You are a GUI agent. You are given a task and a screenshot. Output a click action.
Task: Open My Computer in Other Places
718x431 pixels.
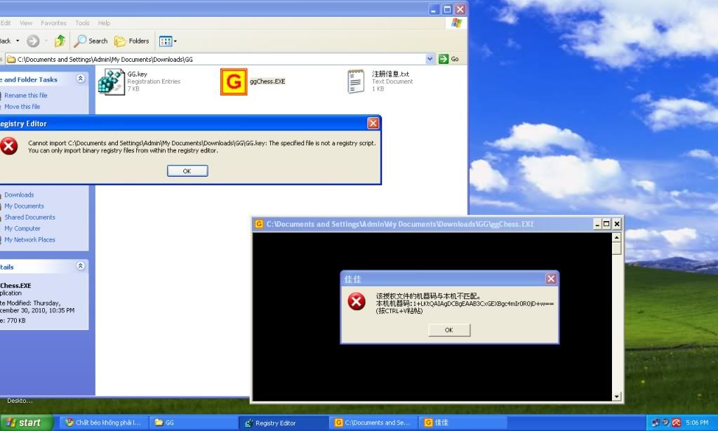coord(22,228)
